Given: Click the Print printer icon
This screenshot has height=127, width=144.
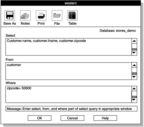Looking at the screenshot, I should tap(41, 15).
